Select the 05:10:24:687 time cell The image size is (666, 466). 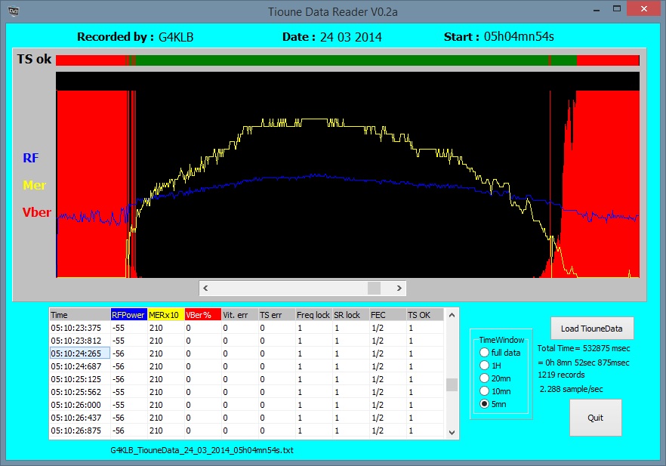click(80, 366)
